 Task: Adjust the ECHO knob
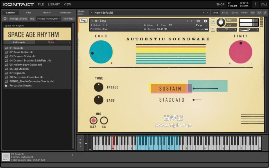101,52
